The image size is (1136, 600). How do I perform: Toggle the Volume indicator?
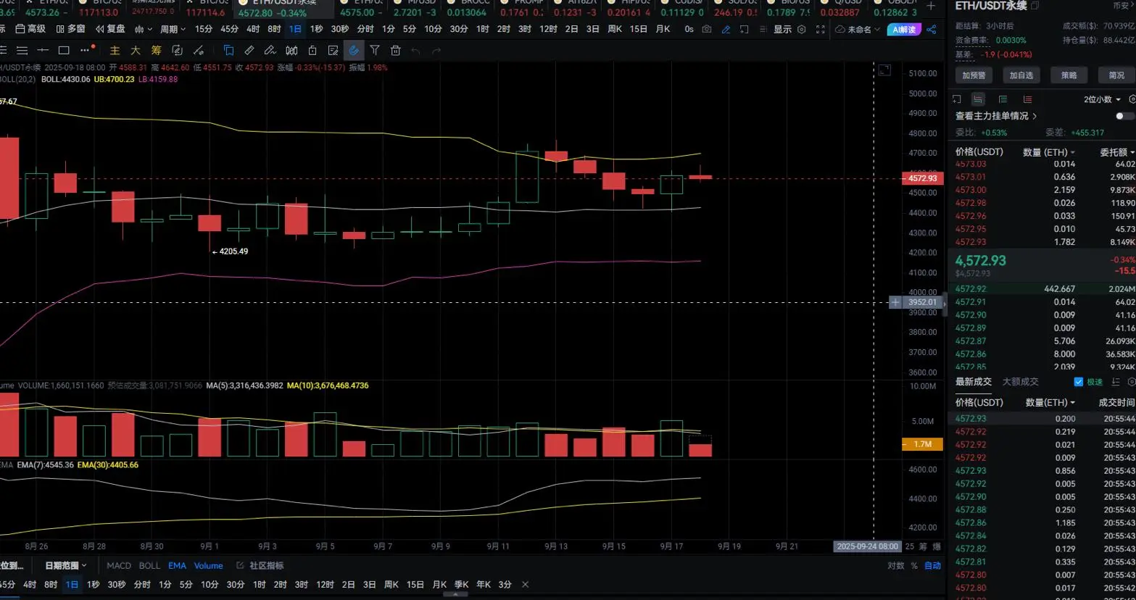pos(208,566)
